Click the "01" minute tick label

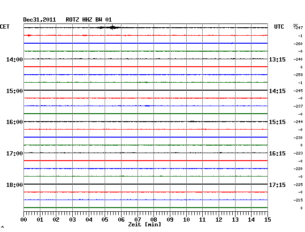pos(40,220)
